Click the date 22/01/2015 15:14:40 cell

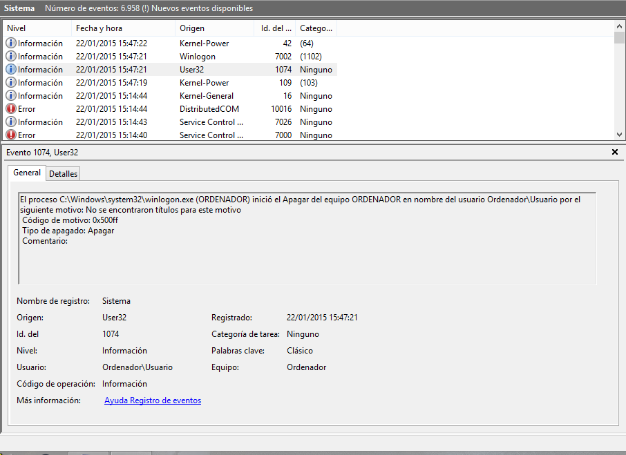click(111, 135)
